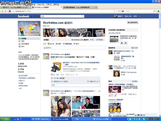Click the 訂閱 RSS link in sidebar
Screen dimensions: 161x121
click(x=22, y=81)
